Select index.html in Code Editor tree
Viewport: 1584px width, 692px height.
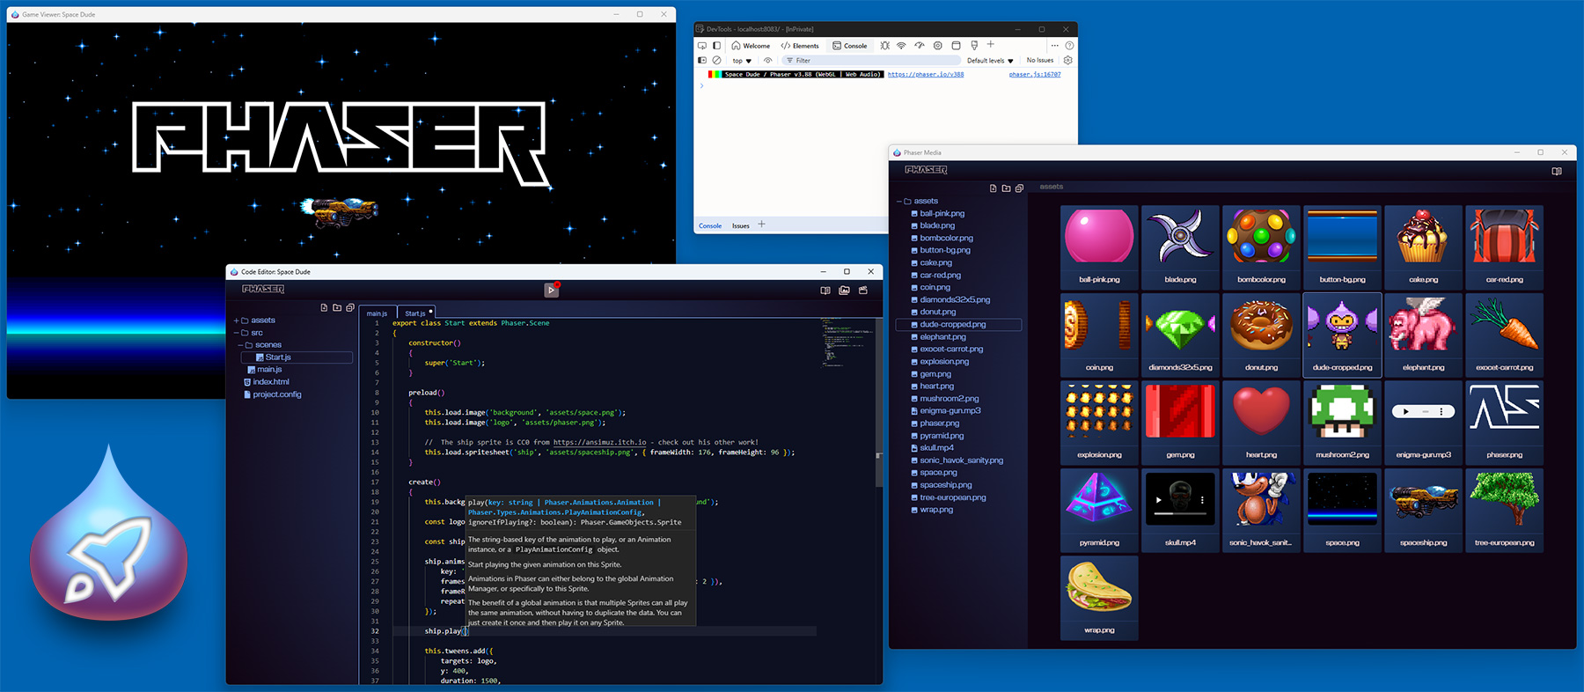pos(265,382)
